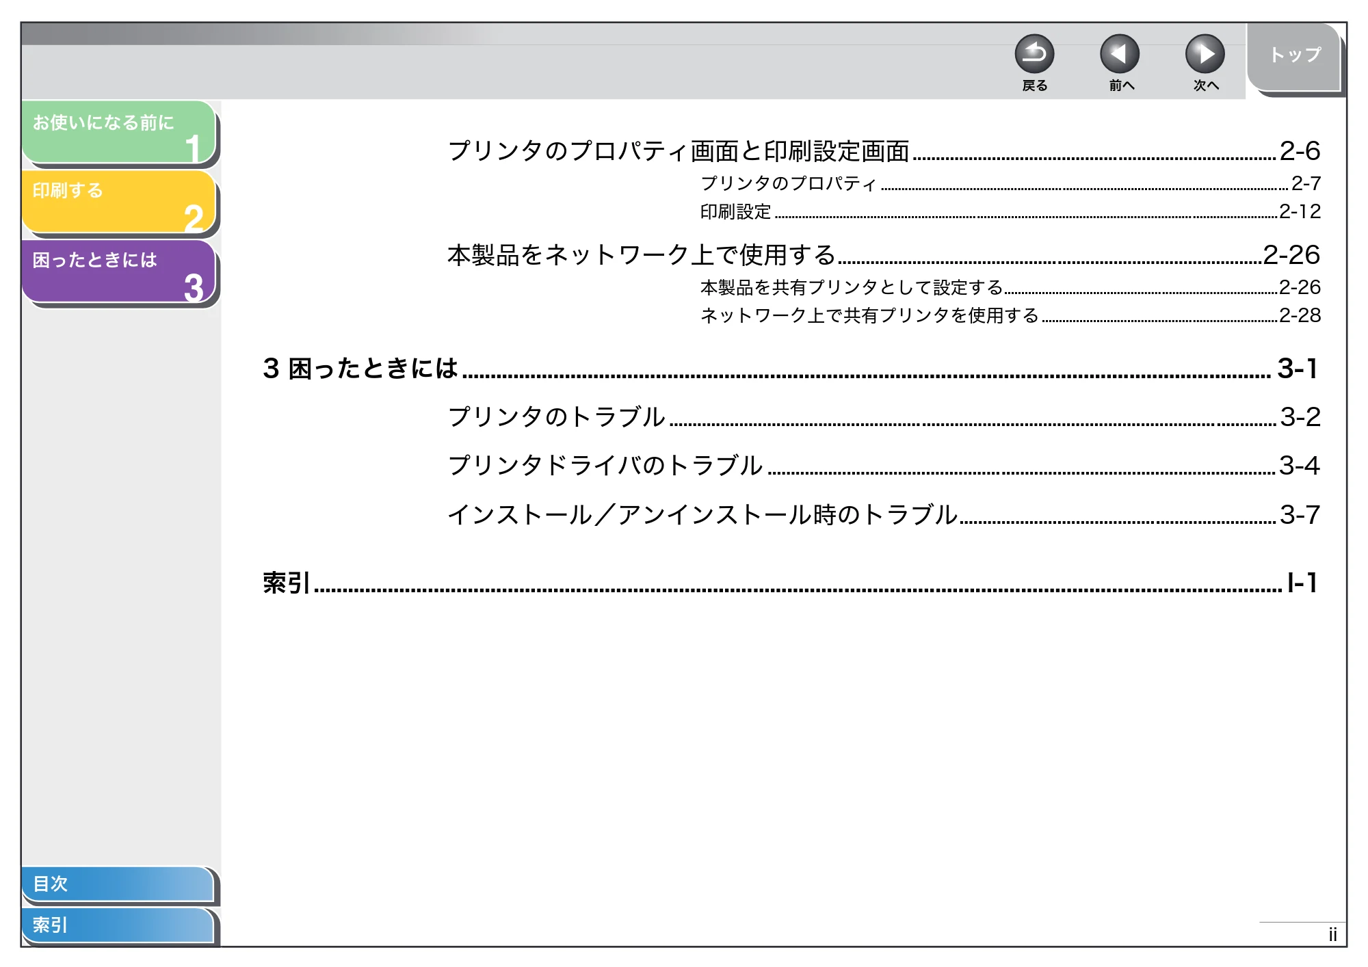Go to next page with 次へ icon
The height and width of the screenshot is (967, 1368).
1205,54
